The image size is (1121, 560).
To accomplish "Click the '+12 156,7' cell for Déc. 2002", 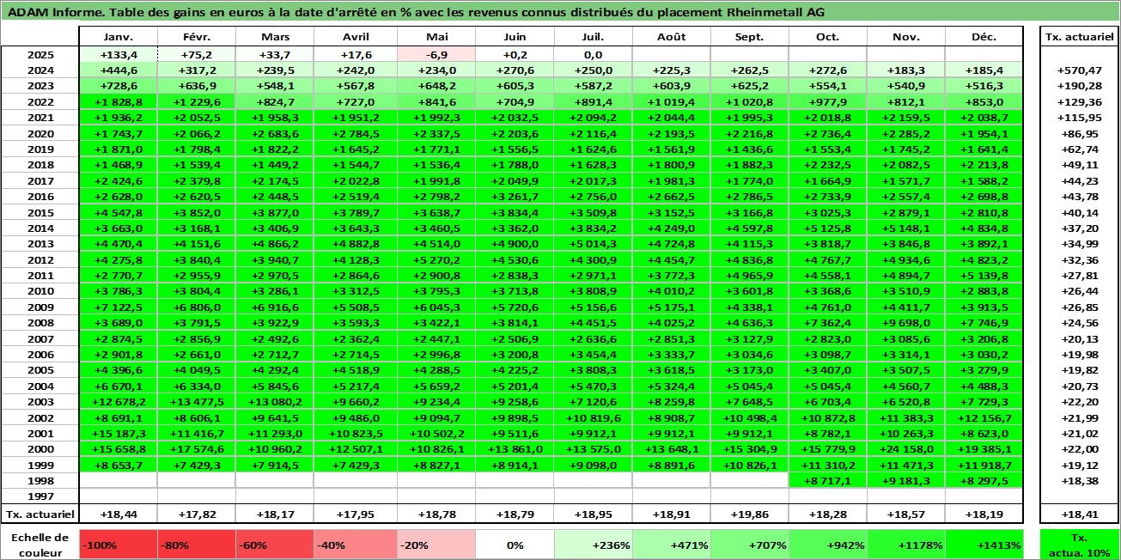I will (x=984, y=417).
